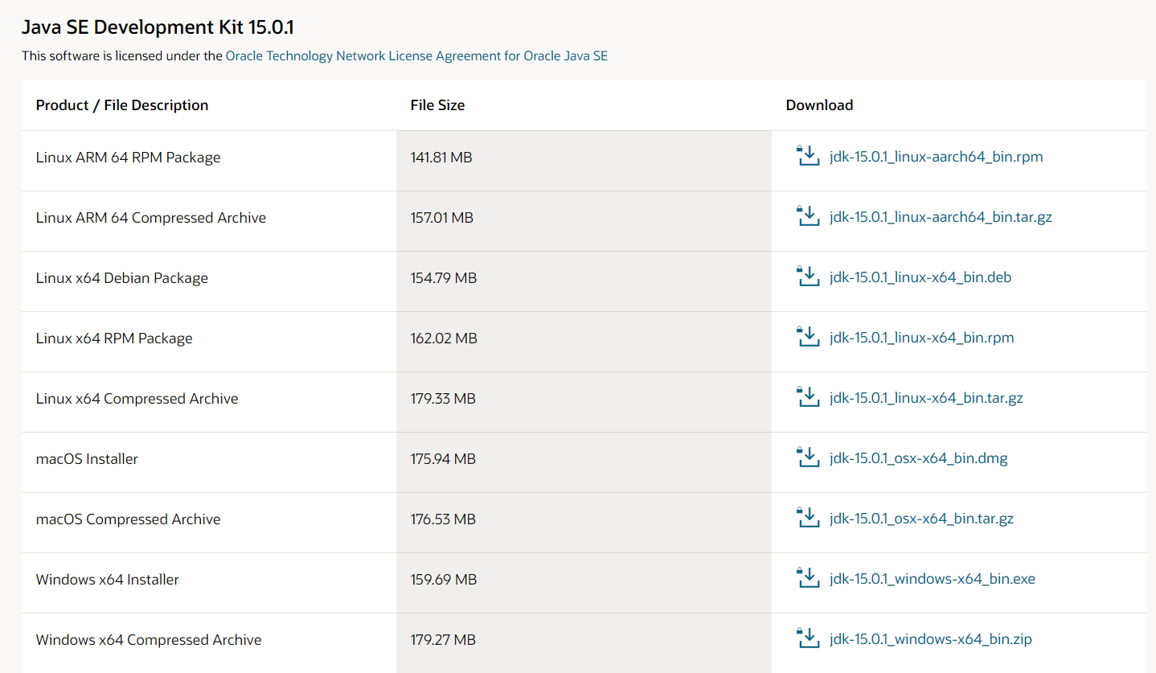Select the Windows x64 Installer label
The width and height of the screenshot is (1156, 673).
(x=108, y=580)
